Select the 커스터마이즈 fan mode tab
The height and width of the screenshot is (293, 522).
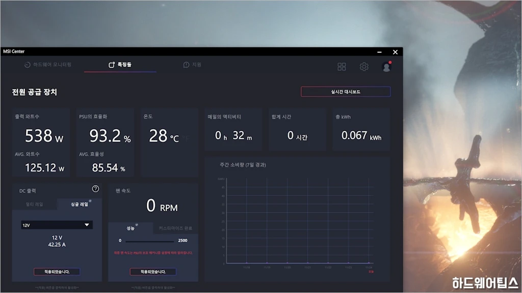pos(175,228)
